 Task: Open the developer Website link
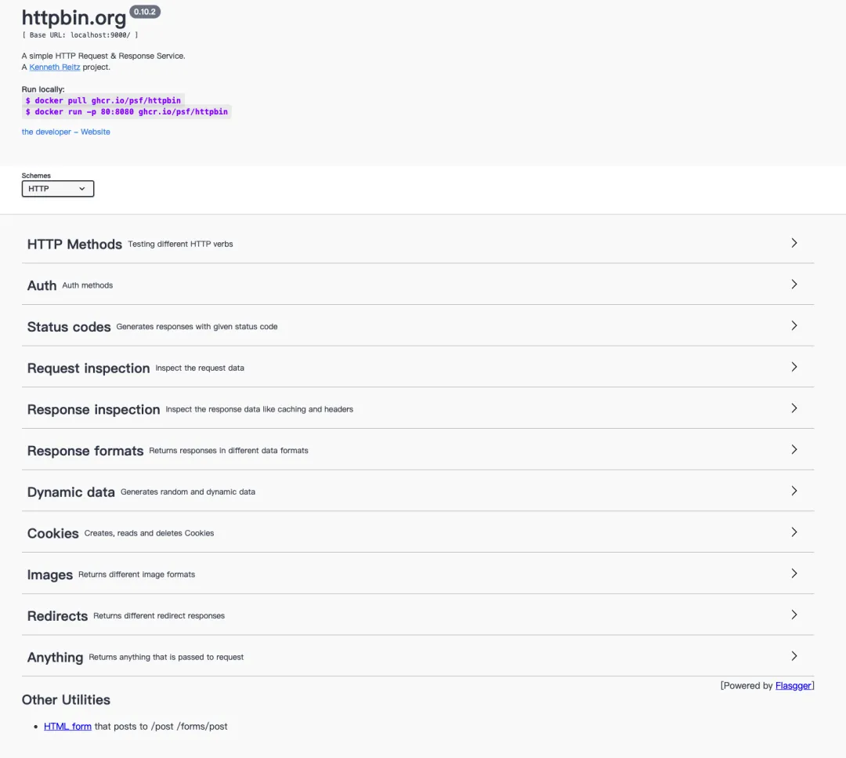click(x=66, y=132)
